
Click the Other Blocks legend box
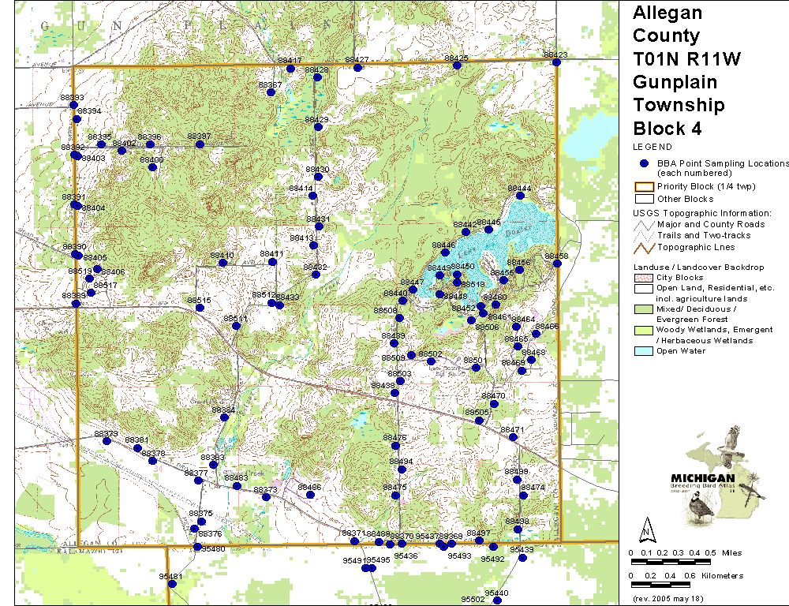click(x=644, y=199)
